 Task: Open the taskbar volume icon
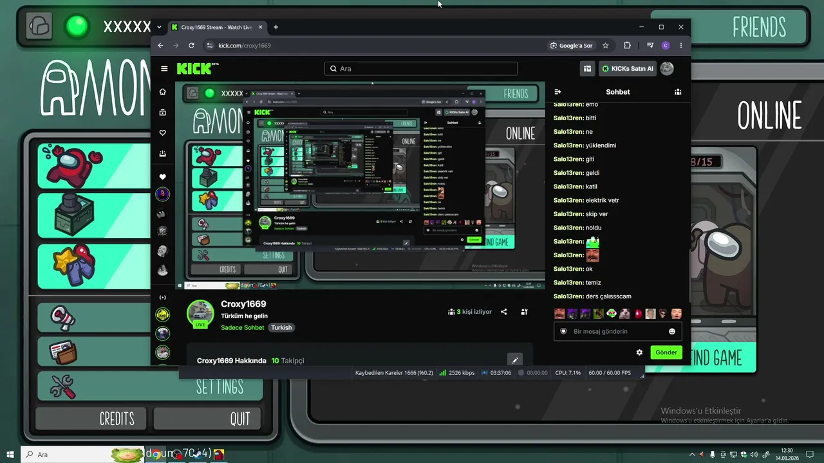click(754, 455)
